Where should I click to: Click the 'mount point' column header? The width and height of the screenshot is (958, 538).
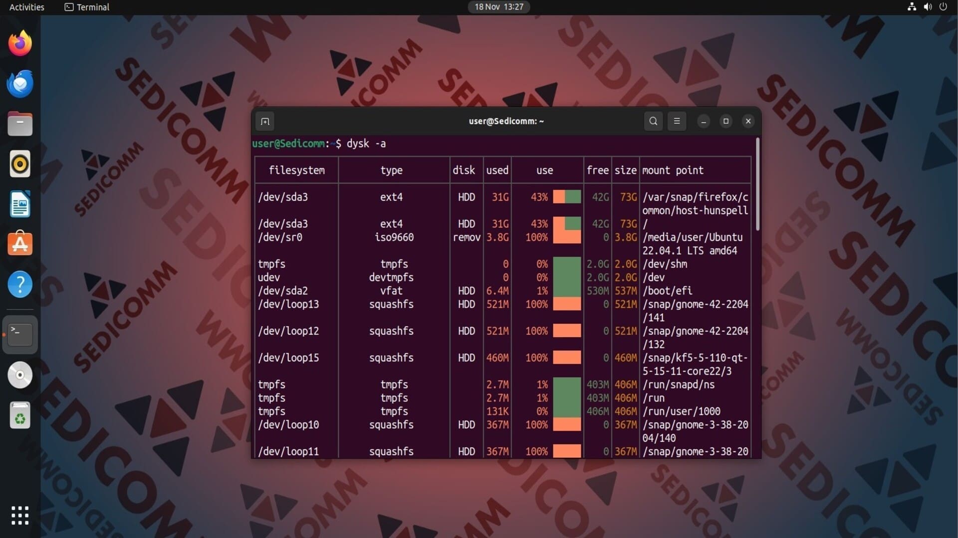coord(673,170)
